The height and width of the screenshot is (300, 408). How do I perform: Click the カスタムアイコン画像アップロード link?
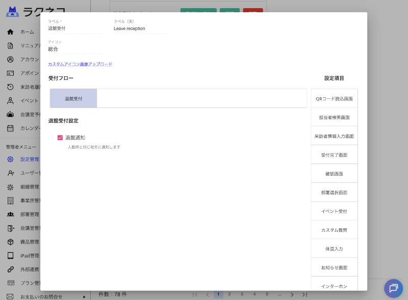[82, 64]
